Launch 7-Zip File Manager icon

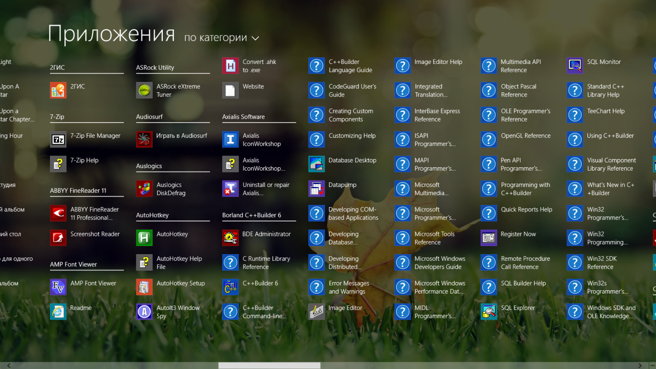coord(58,139)
